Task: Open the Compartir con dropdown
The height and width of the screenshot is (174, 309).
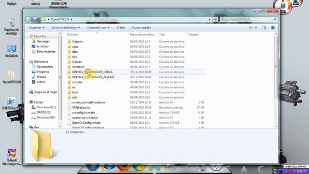Action: [x=98, y=28]
